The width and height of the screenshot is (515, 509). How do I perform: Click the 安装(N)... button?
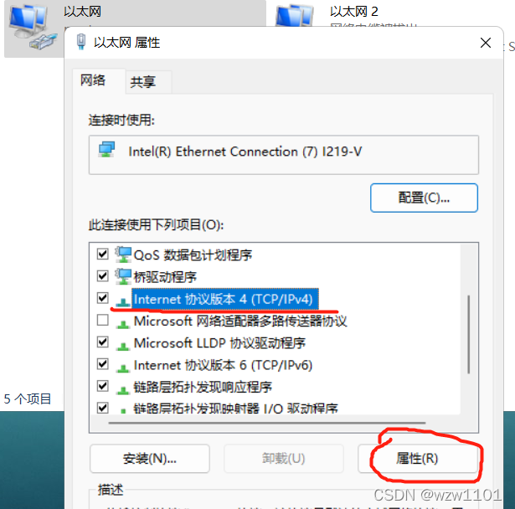pos(150,459)
